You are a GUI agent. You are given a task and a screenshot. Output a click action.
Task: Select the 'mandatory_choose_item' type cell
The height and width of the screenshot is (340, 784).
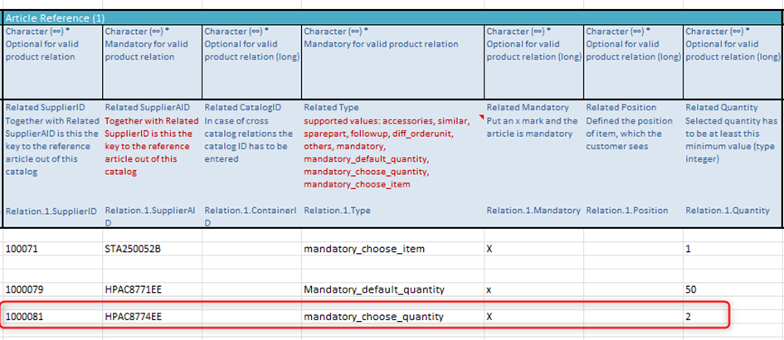[362, 248]
